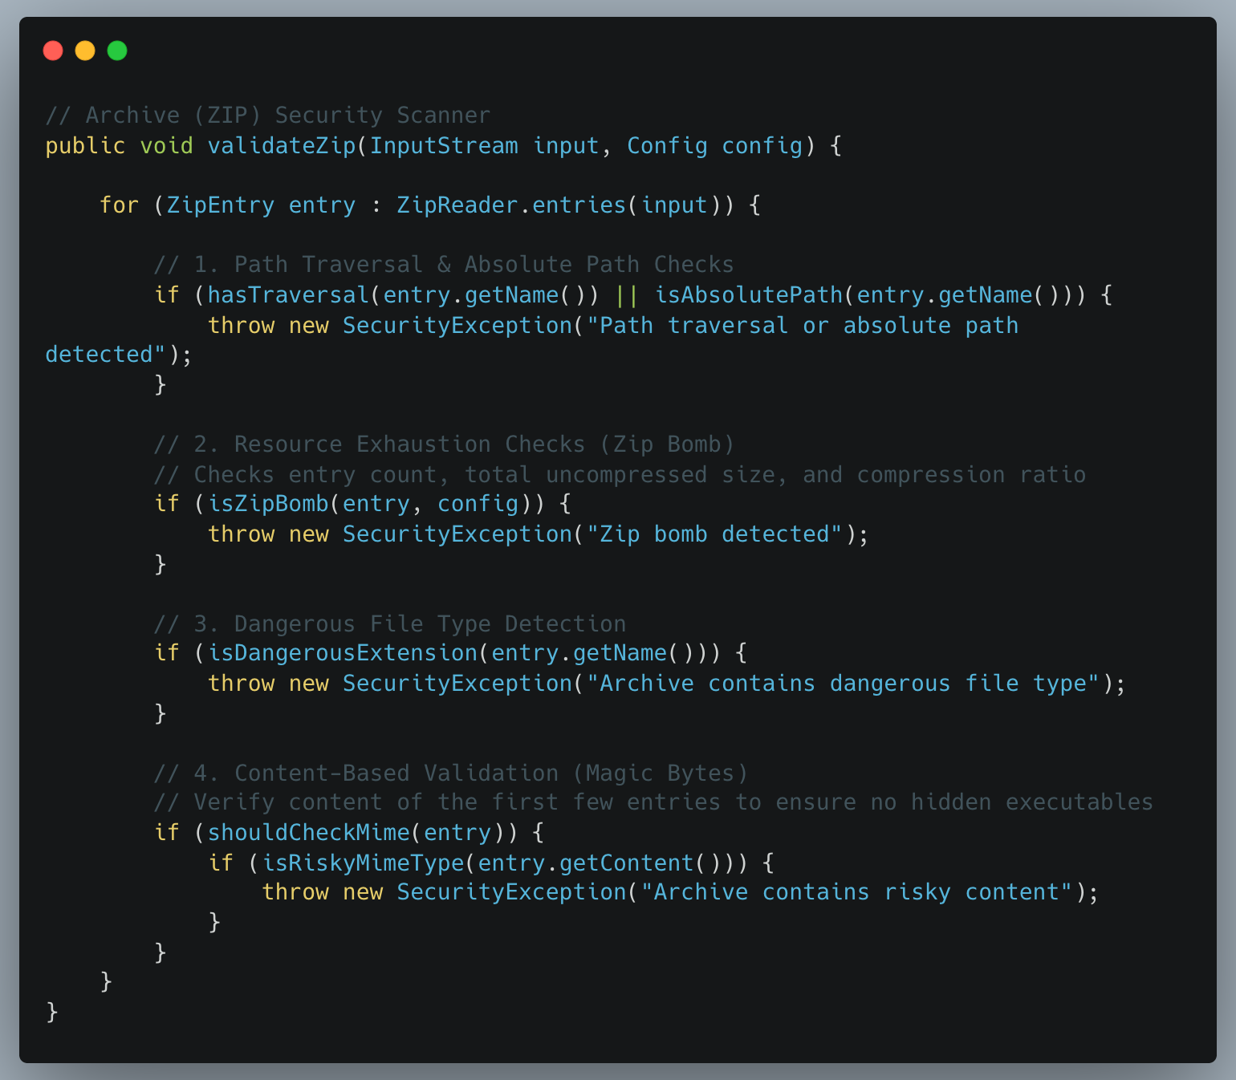Click the Content-Based Validation (Magic Bytes) comment

450,773
